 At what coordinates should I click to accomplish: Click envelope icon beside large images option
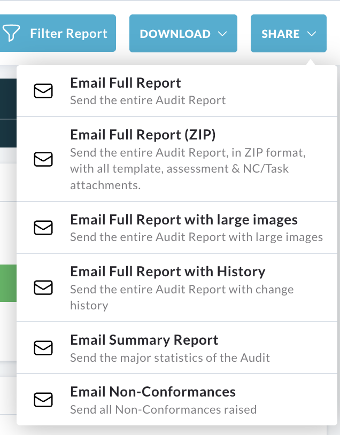pos(43,228)
